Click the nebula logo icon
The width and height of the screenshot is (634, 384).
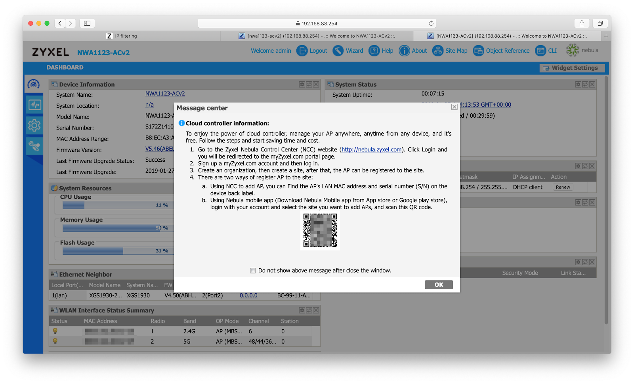tap(573, 50)
